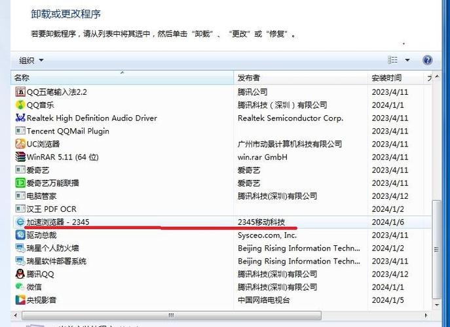Select the 央视影音 program name
Image resolution: width=450 pixels, height=327 pixels.
(x=41, y=300)
